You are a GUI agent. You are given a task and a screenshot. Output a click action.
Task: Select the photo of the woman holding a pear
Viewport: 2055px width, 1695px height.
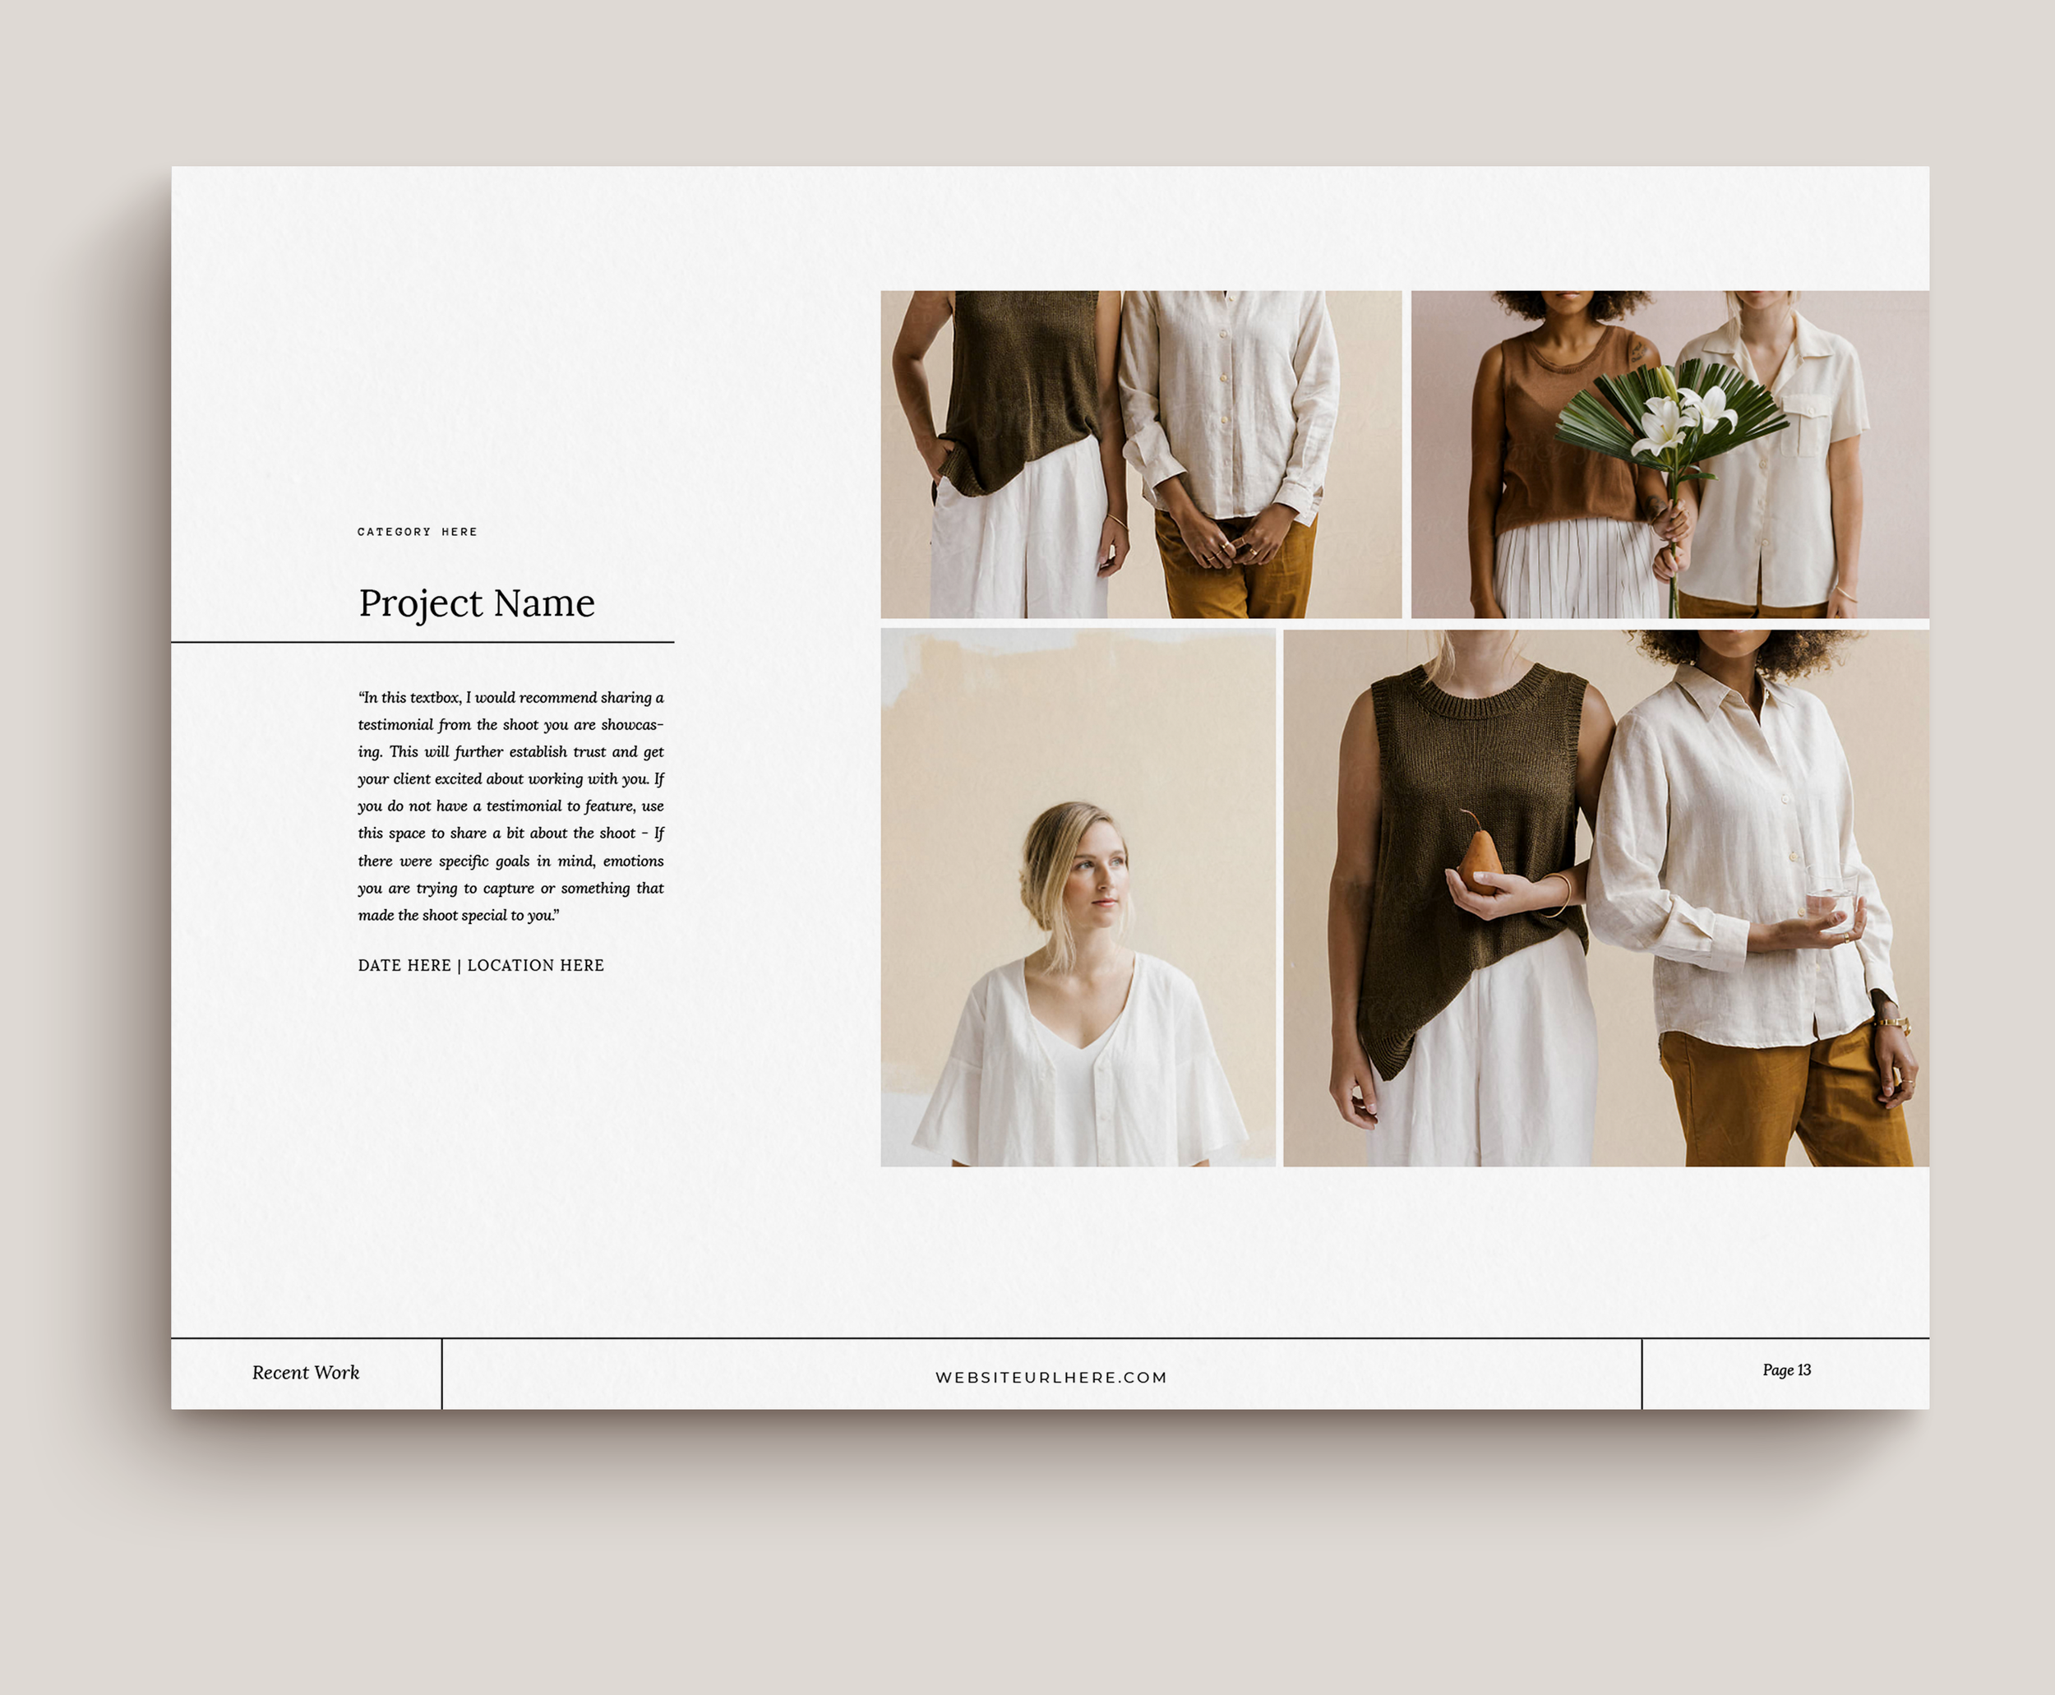click(x=1606, y=898)
